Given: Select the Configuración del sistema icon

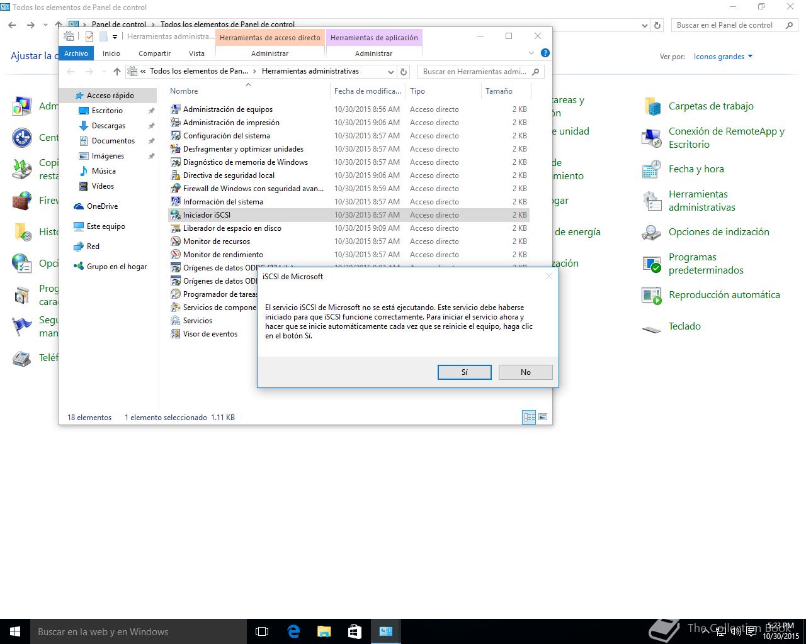Looking at the screenshot, I should tap(176, 136).
